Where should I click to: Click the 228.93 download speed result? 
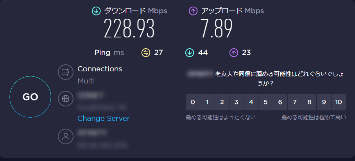tap(129, 29)
